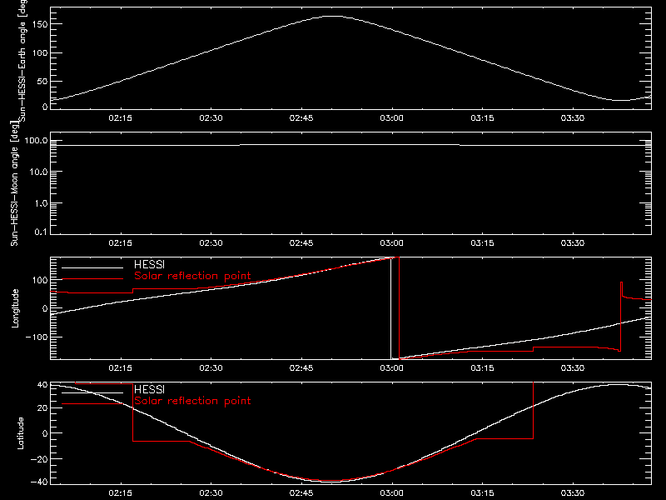This screenshot has height=500, width=666.
Task: Click white legend line sample in Longitude plot
Action: 92,267
